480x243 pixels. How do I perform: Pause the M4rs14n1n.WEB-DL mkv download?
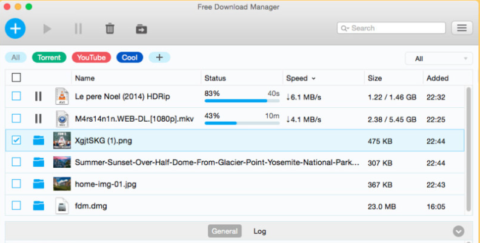coord(38,119)
